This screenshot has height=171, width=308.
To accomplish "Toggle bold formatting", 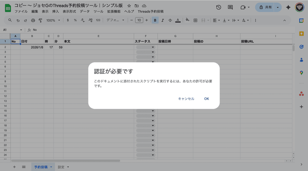I will tap(155, 21).
